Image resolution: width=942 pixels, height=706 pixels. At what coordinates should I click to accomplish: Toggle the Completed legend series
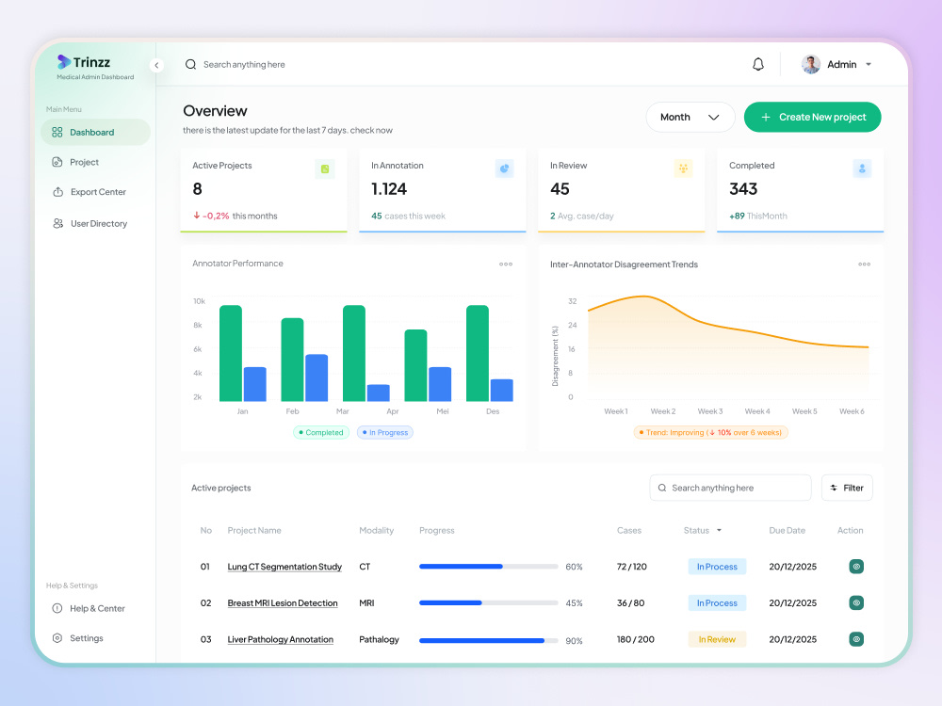321,432
